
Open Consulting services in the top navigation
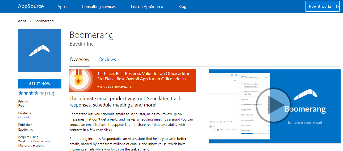click(99, 7)
